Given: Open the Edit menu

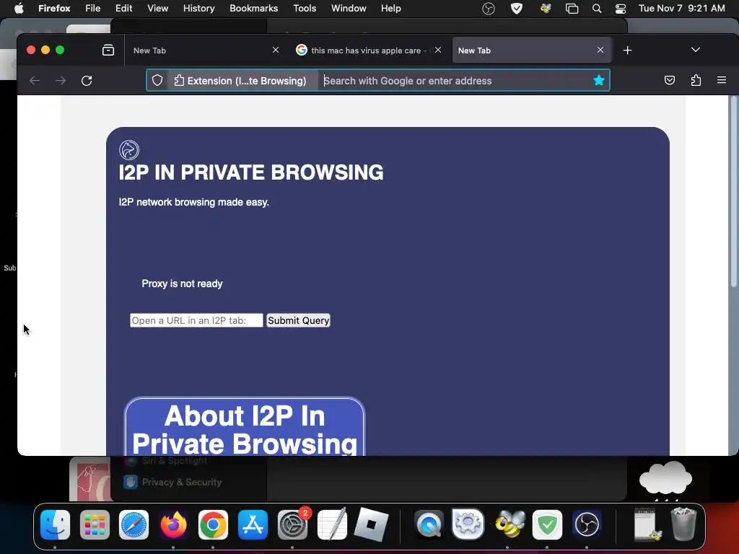Looking at the screenshot, I should coord(123,9).
